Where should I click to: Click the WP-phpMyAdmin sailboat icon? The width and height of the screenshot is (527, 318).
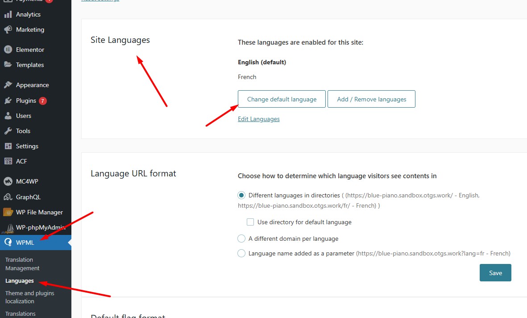[8, 228]
